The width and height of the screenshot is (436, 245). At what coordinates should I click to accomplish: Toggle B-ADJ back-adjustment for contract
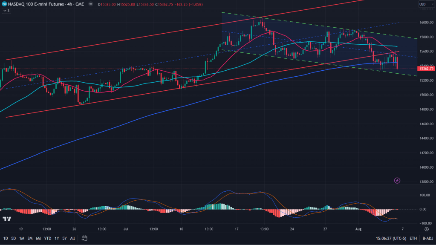427,238
